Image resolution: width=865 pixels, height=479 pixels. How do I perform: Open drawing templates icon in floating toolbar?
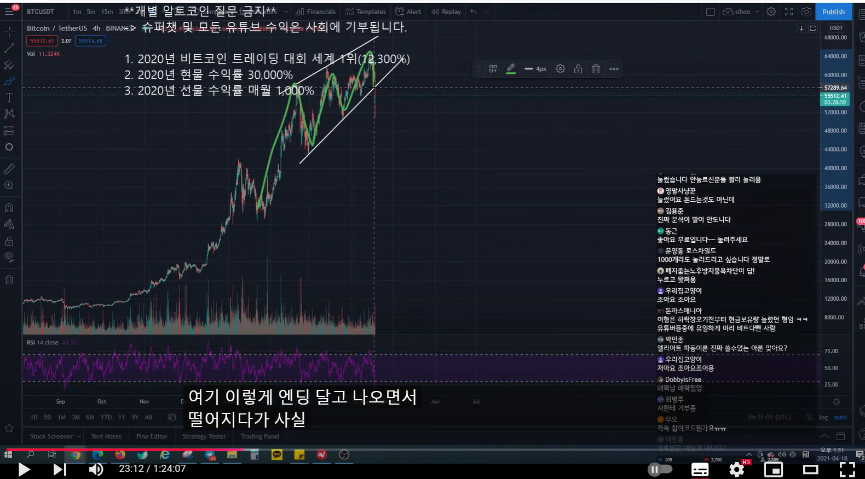493,69
